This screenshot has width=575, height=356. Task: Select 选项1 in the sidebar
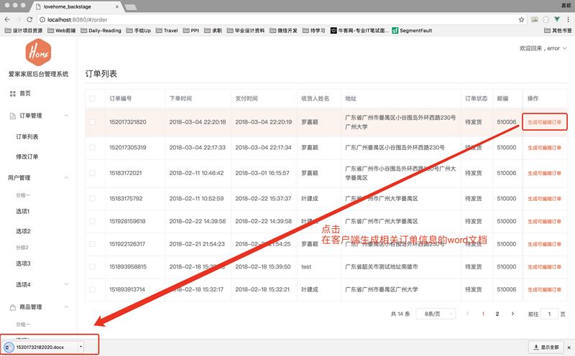[x=23, y=211]
